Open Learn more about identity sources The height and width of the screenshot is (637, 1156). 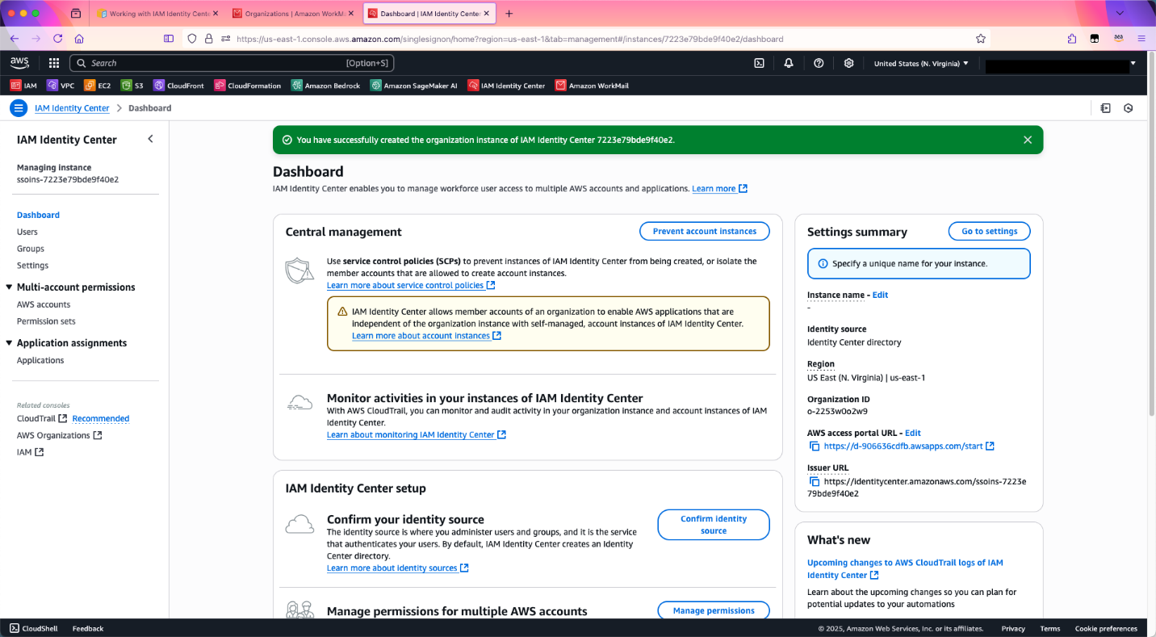pos(398,568)
